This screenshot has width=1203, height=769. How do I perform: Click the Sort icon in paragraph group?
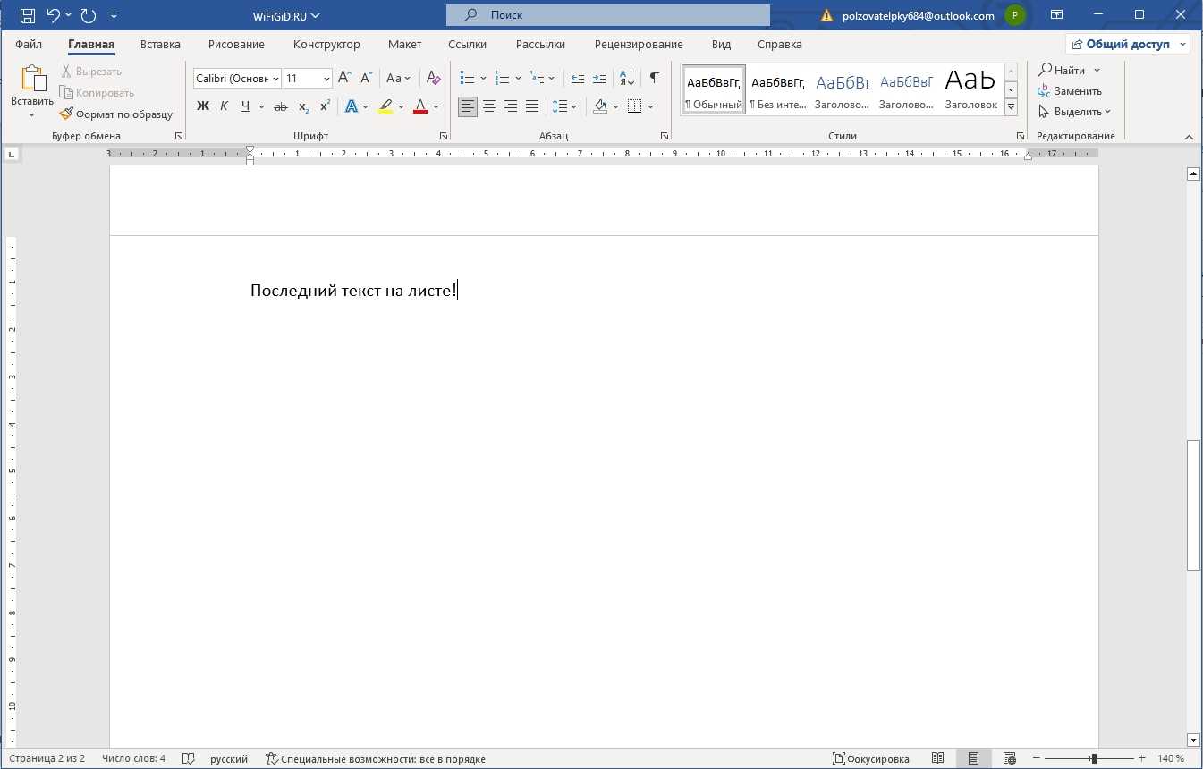626,78
